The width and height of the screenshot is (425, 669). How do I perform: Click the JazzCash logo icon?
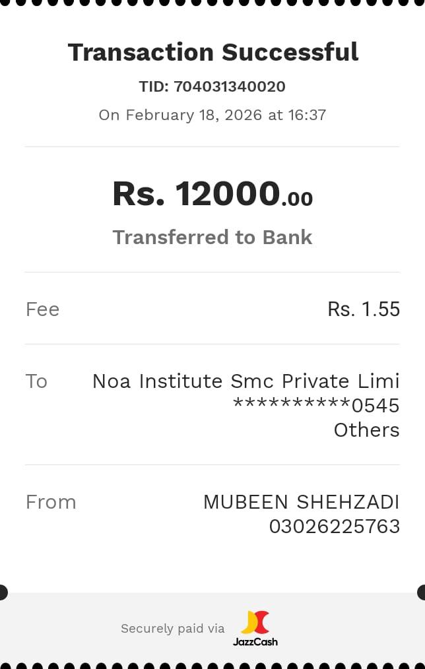tap(255, 622)
